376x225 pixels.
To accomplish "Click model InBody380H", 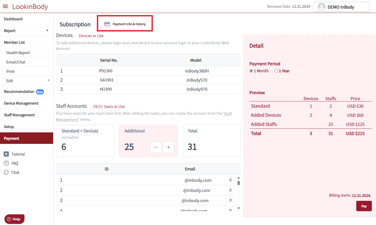I will 197,71.
